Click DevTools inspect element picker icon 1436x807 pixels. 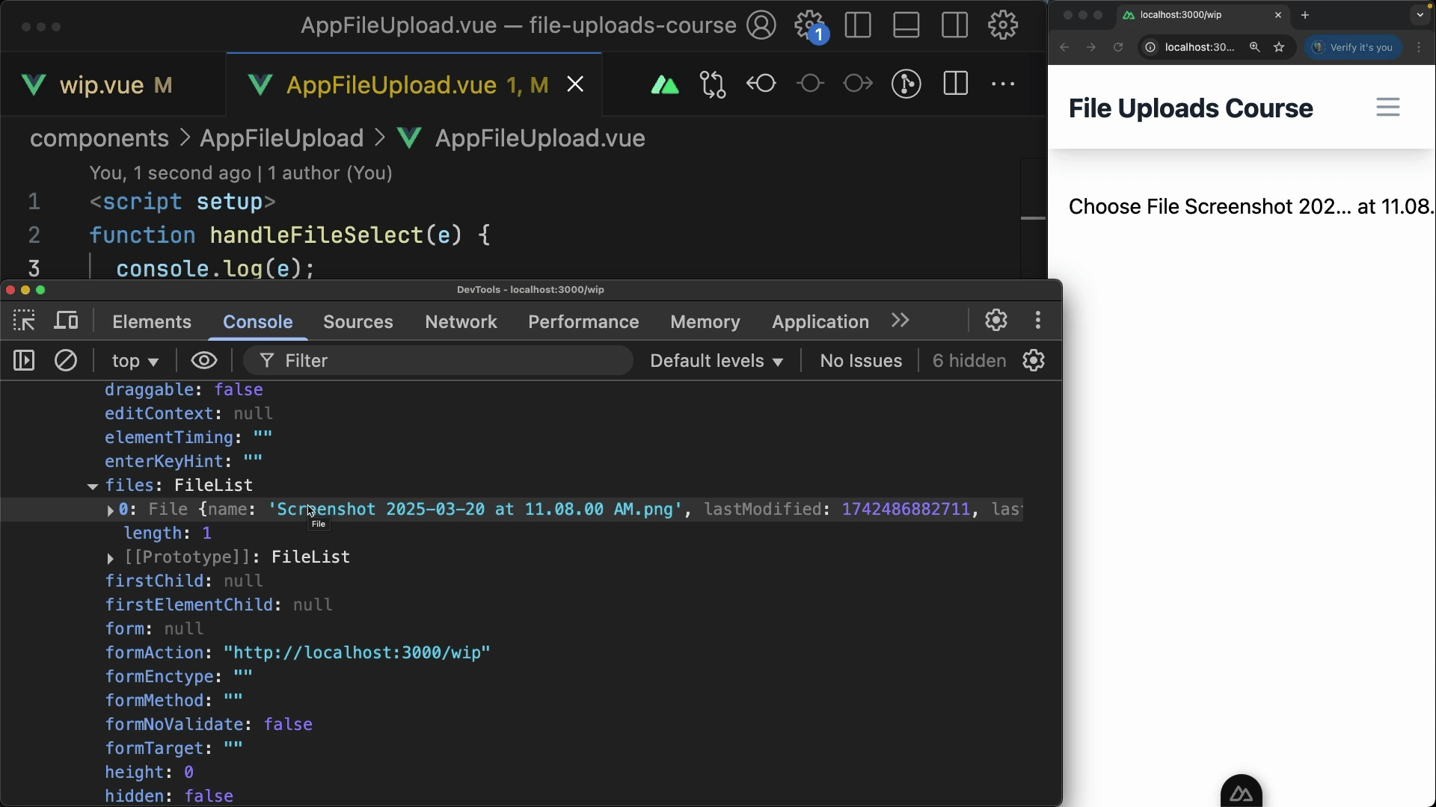pos(24,321)
